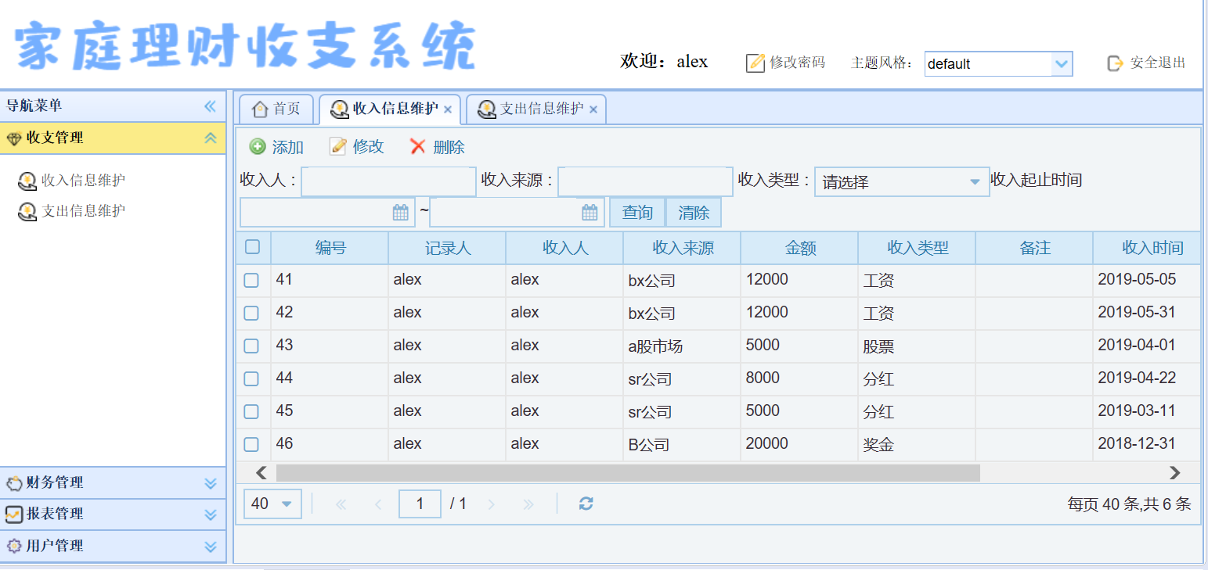Open the 主题风格 theme dropdown
Viewport: 1208px width, 570px height.
1061,64
